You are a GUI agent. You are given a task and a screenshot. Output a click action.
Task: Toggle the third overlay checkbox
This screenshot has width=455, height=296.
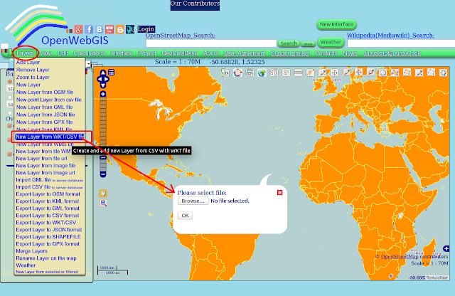pyautogui.click(x=9, y=154)
